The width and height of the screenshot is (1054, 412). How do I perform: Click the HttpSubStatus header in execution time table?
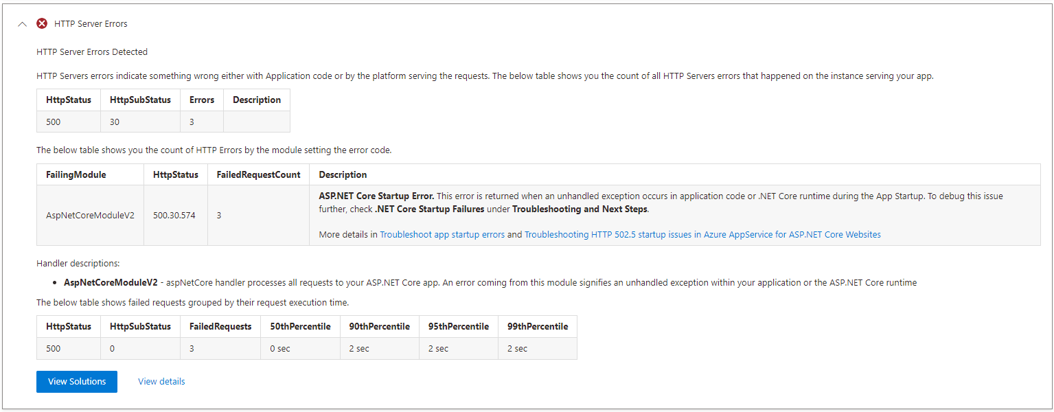(140, 326)
